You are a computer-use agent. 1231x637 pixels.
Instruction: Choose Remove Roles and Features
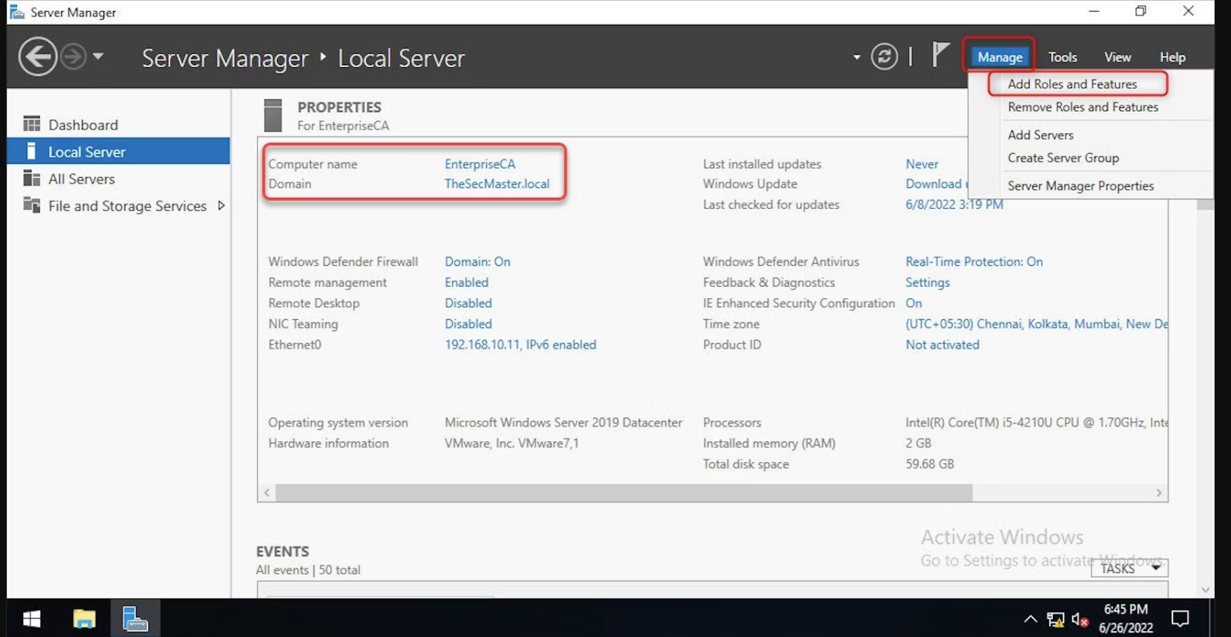pyautogui.click(x=1083, y=107)
